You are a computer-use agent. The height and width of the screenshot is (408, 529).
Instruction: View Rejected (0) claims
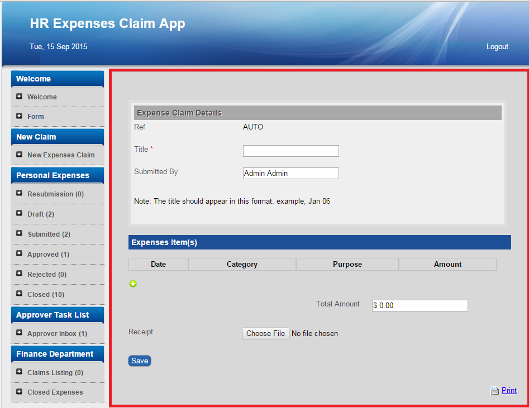tap(47, 275)
